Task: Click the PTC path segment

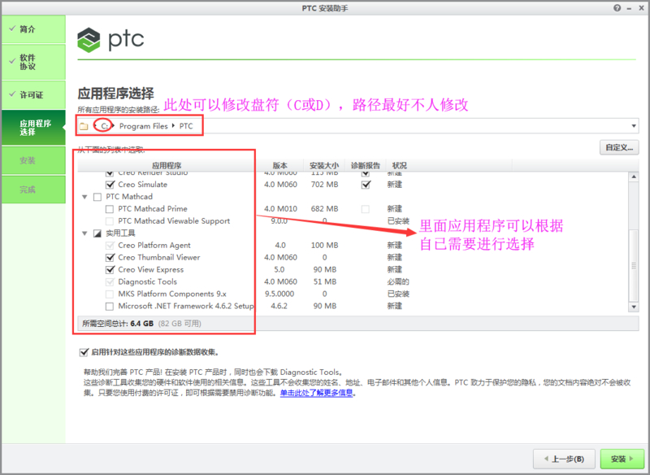Action: click(x=186, y=126)
